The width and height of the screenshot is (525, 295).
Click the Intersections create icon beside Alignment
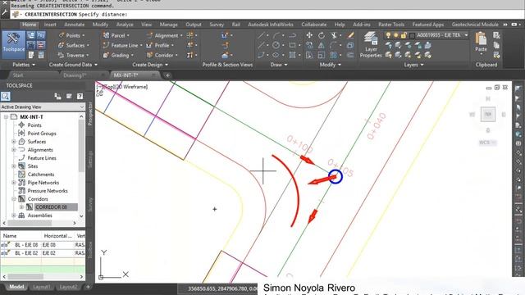pos(189,35)
